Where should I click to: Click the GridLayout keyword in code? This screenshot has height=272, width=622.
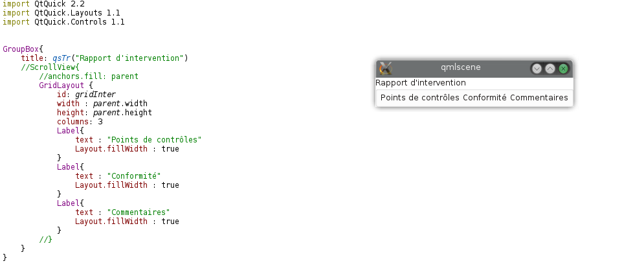tap(61, 85)
